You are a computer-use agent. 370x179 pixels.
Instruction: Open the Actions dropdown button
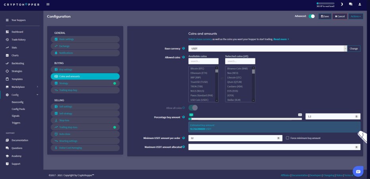(x=356, y=16)
